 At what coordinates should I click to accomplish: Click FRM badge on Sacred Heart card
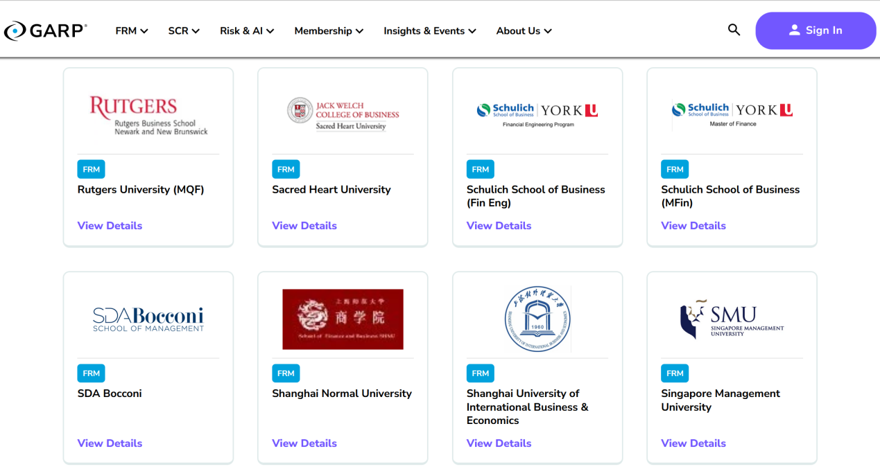tap(286, 169)
